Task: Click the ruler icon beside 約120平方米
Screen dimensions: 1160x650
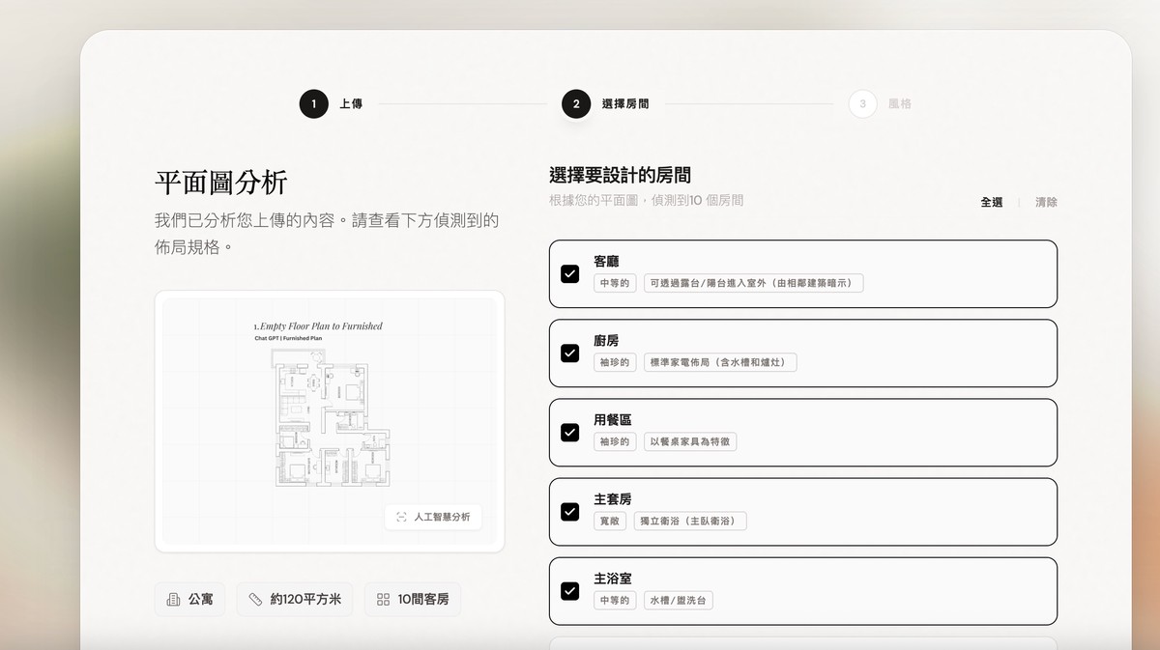Action: click(x=255, y=600)
